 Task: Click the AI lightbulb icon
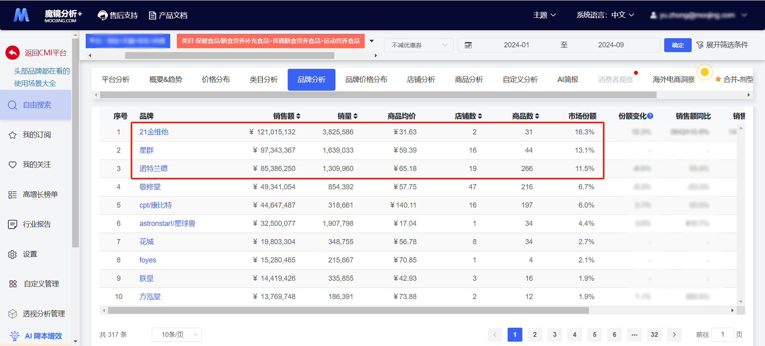(15, 336)
